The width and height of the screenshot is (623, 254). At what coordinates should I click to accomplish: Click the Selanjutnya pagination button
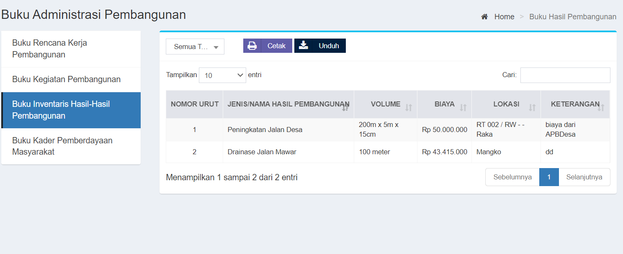click(584, 177)
